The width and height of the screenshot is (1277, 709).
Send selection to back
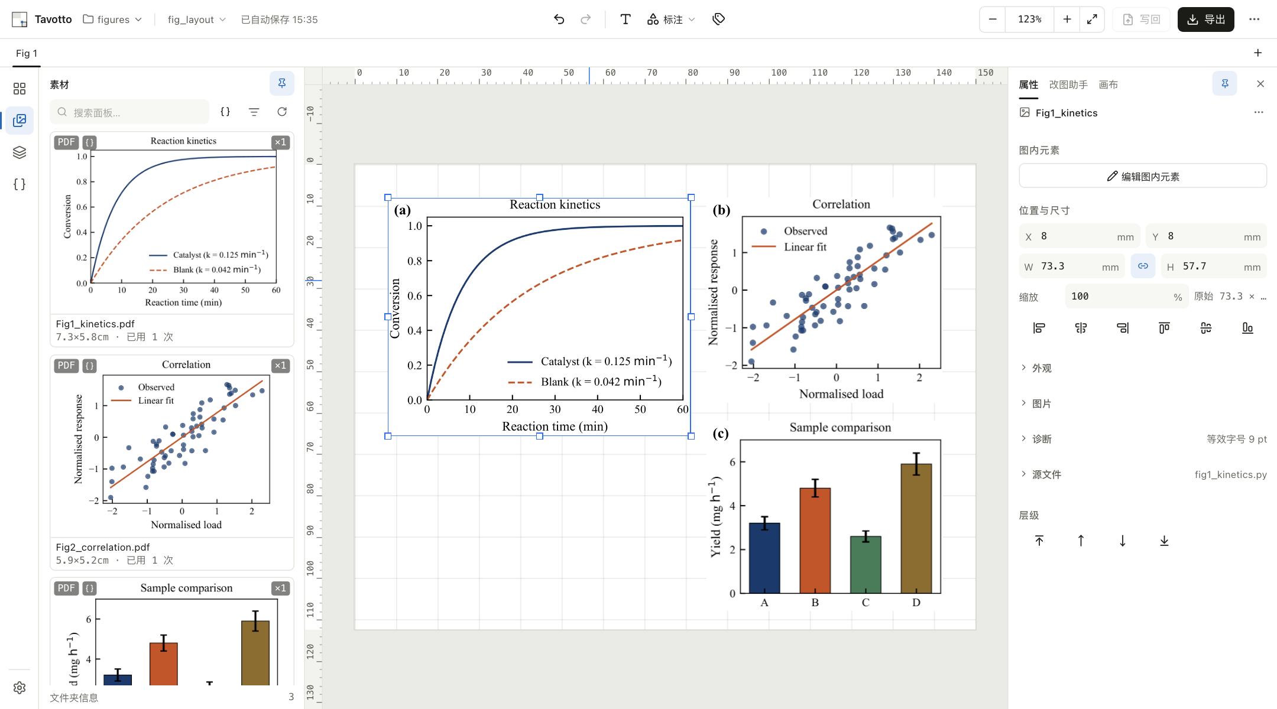point(1164,541)
